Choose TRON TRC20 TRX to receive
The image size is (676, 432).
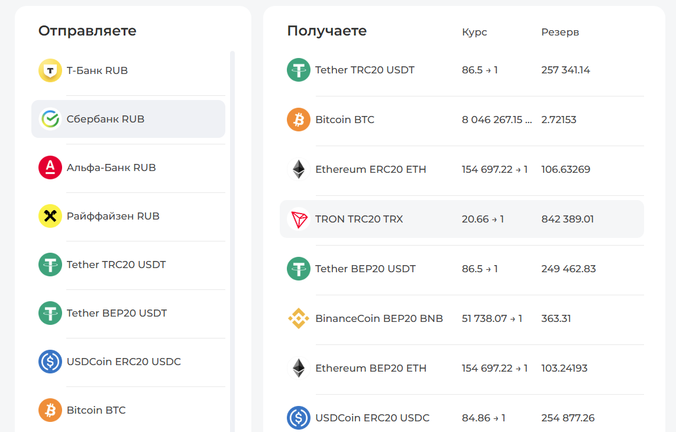(x=462, y=219)
